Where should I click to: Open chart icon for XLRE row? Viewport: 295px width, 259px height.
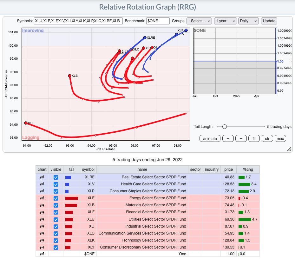tap(42, 177)
